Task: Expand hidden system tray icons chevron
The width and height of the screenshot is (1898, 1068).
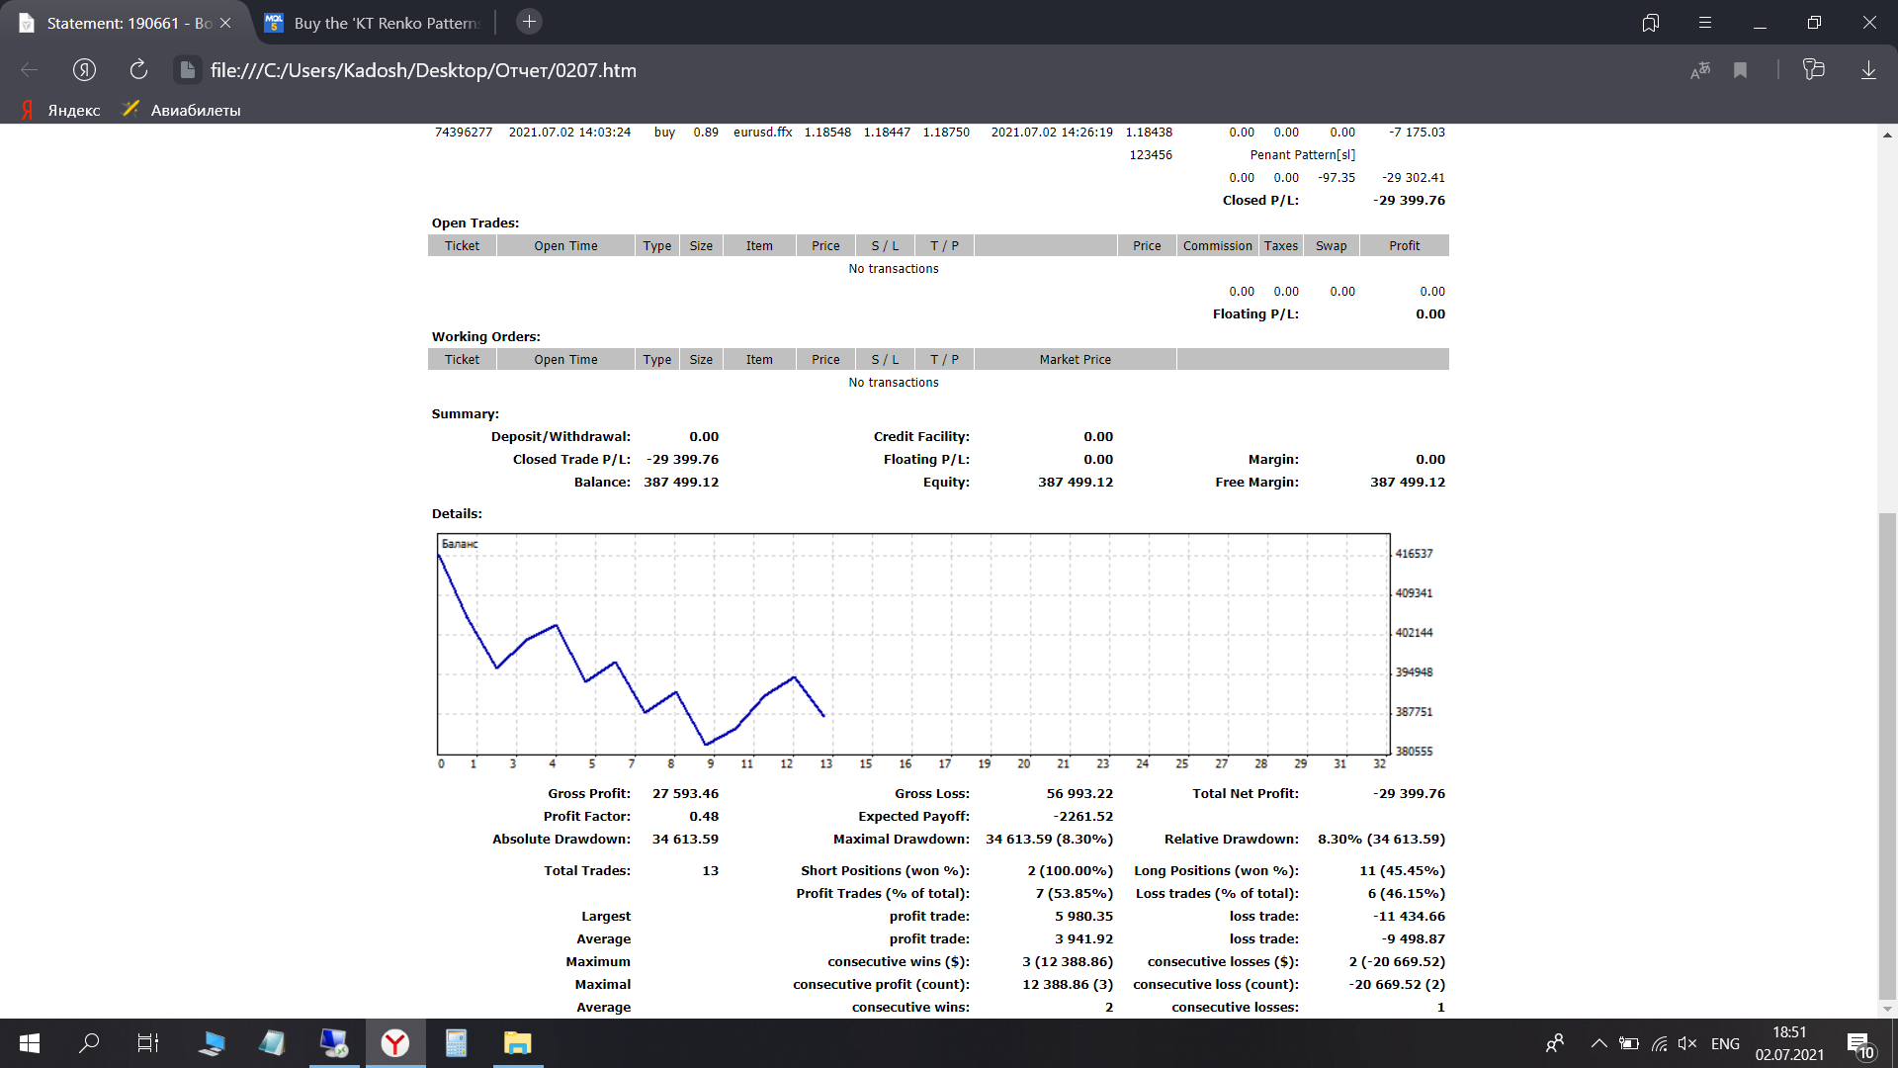Action: tap(1598, 1043)
